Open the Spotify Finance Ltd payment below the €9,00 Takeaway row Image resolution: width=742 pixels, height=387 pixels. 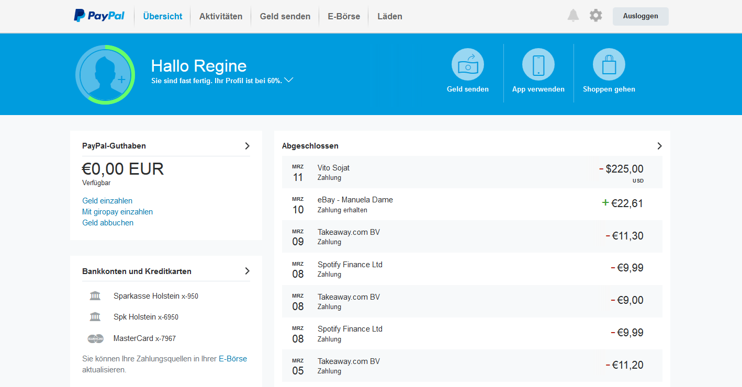tap(472, 334)
